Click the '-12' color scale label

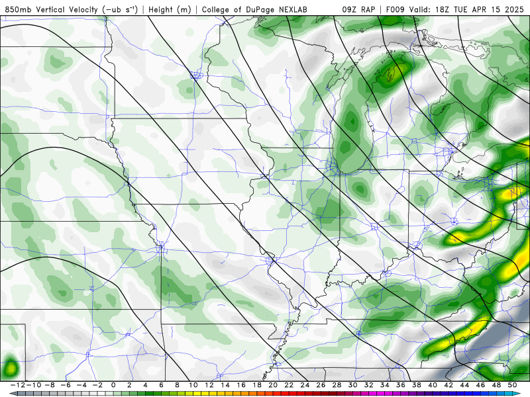coord(17,385)
